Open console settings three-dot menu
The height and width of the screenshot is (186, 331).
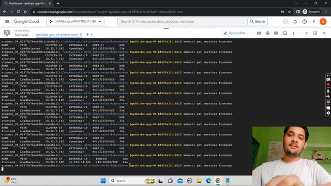314,22
